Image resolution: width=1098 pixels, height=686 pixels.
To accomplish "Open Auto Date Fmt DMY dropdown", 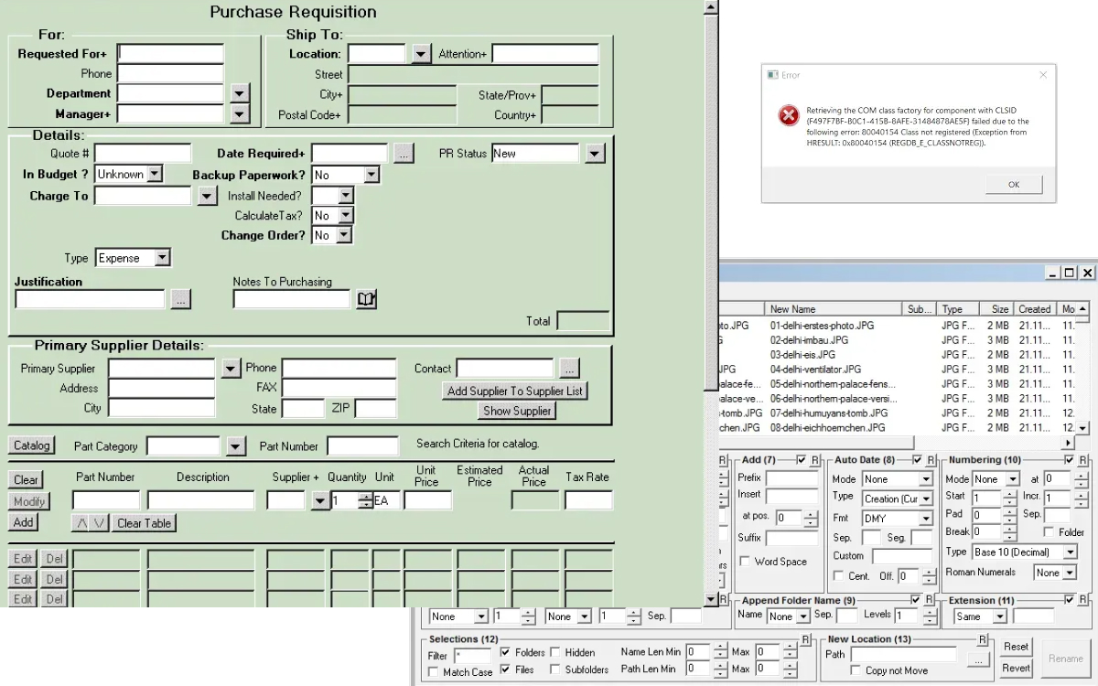I will [926, 519].
